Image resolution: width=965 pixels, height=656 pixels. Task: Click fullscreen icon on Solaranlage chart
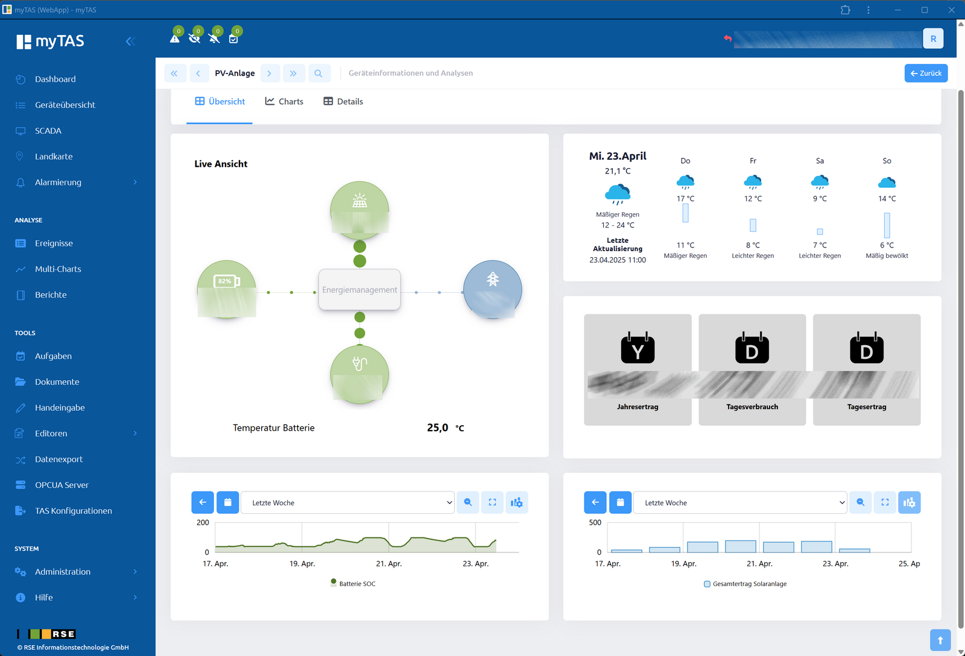coord(885,502)
